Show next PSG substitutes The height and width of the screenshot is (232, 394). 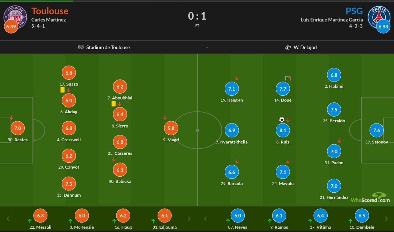386,219
